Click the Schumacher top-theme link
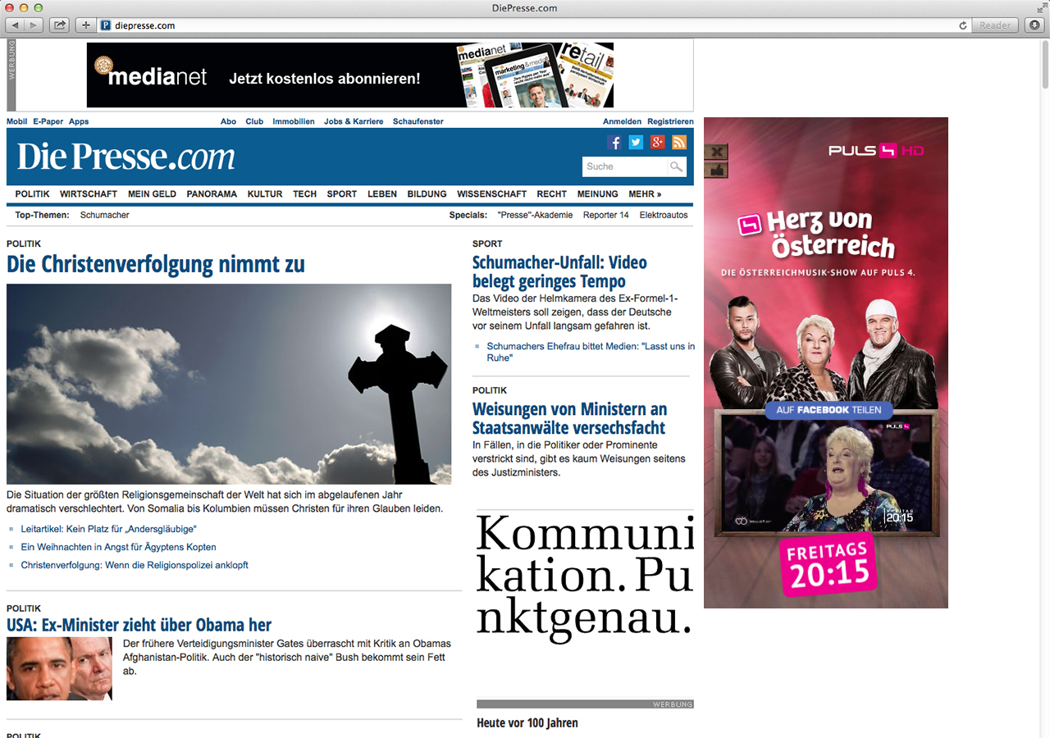 [105, 215]
